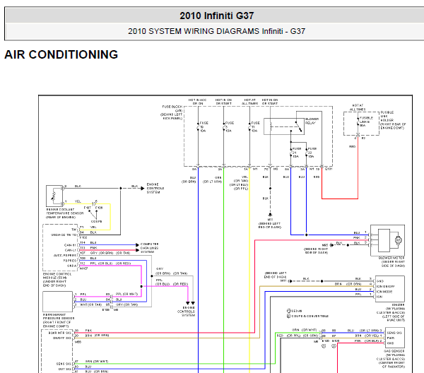Click the "2010 Infiniti G37" title heading
The width and height of the screenshot is (424, 373).
[217, 16]
